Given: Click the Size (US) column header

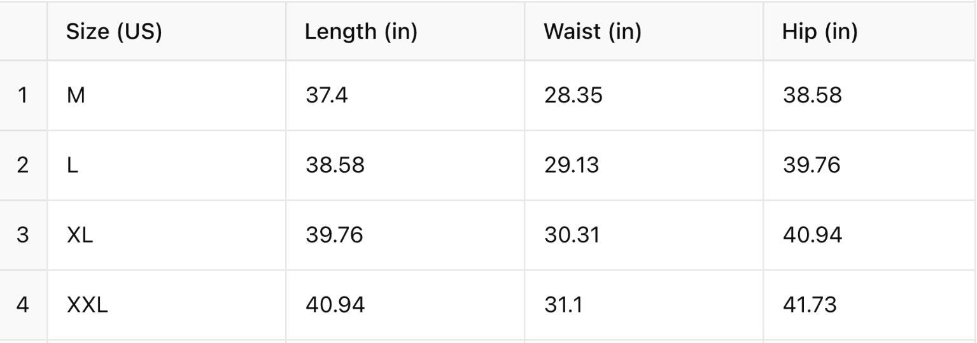Looking at the screenshot, I should (114, 32).
